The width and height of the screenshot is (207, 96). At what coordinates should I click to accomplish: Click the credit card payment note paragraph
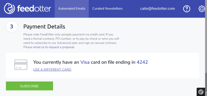pyautogui.click(x=71, y=41)
